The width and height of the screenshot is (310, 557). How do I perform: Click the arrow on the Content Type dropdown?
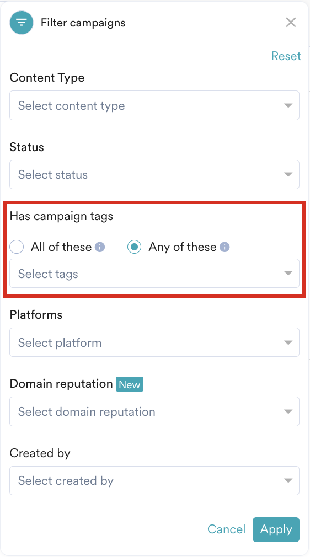click(288, 105)
